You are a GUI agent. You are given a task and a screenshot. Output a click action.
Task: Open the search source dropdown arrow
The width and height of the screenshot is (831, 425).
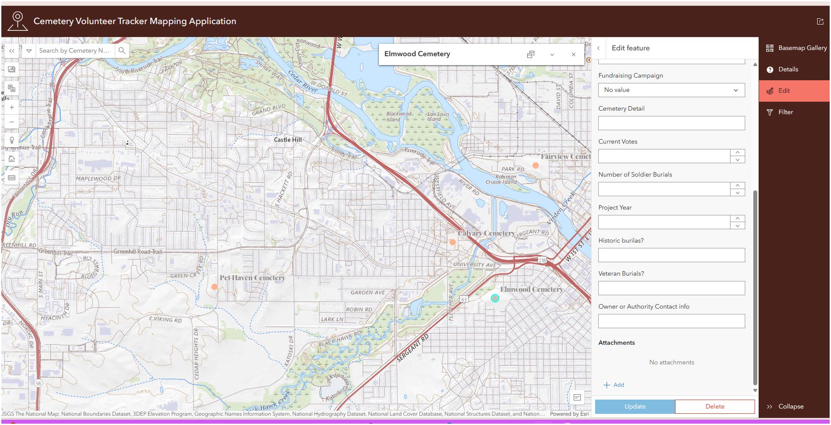tap(29, 51)
